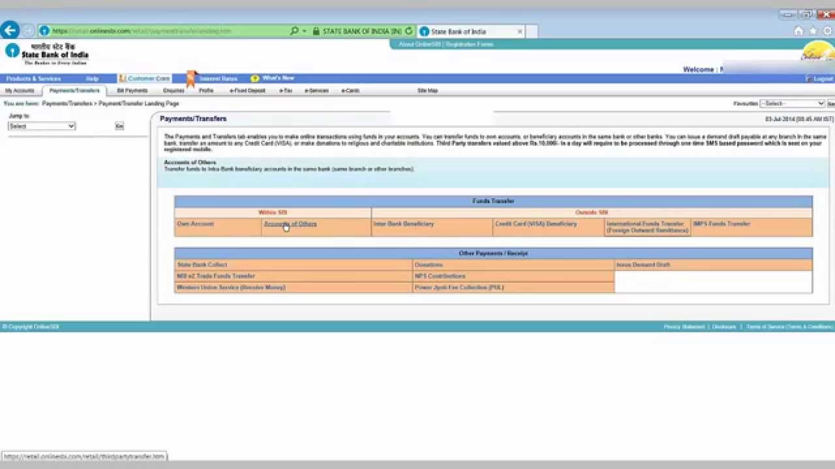Open the Privacy Statement footer link
The image size is (835, 469).
684,327
